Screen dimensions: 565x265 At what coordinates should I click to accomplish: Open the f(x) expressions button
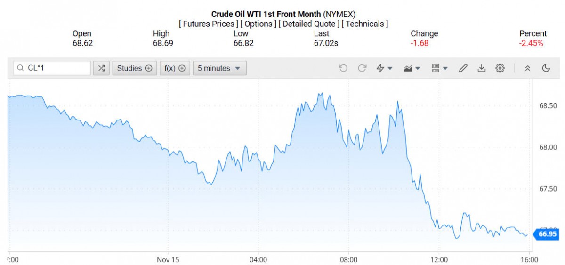(175, 68)
